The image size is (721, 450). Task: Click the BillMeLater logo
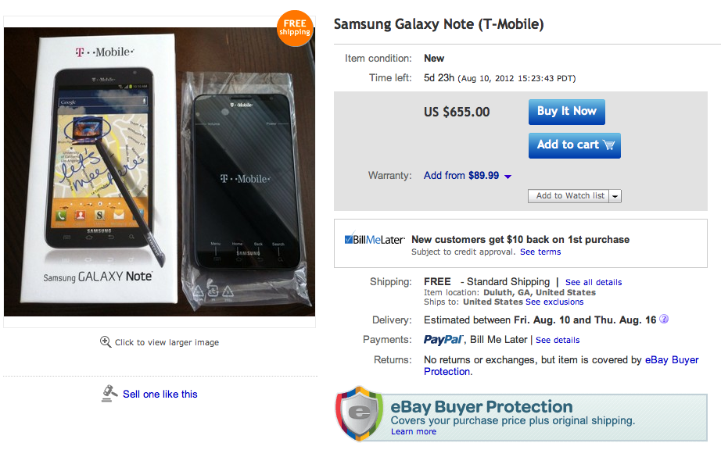click(x=375, y=240)
